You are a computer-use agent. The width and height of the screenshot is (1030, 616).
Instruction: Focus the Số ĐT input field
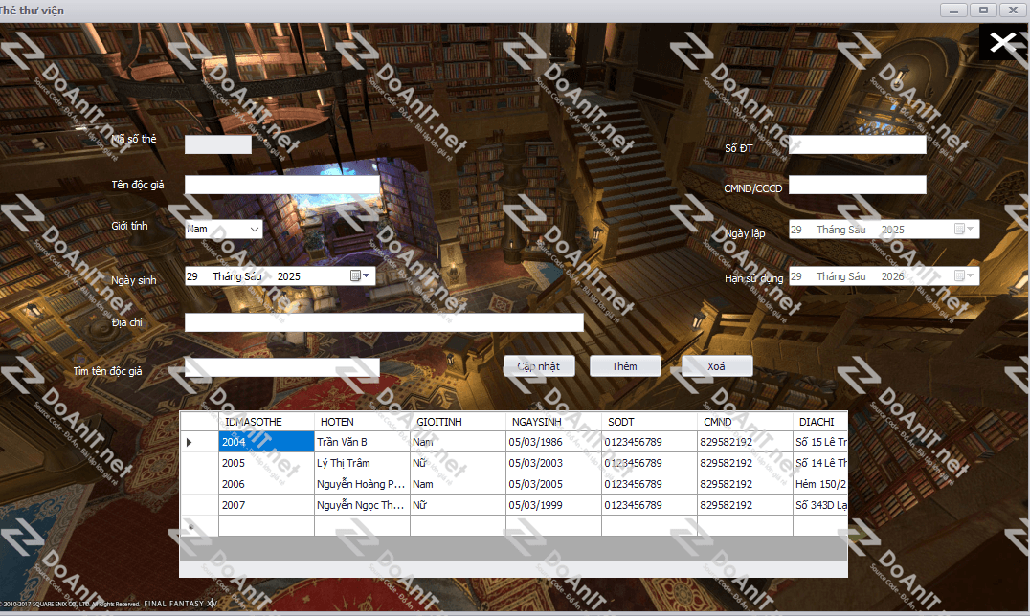(858, 144)
